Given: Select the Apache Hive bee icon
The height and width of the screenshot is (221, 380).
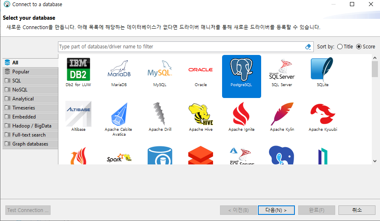Looking at the screenshot, I should tap(201, 114).
